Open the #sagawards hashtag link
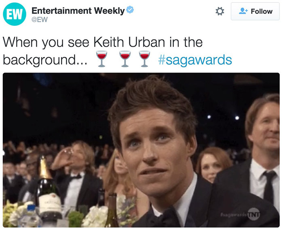 click(195, 60)
